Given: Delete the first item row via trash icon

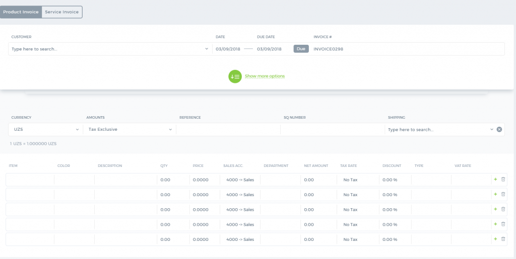Looking at the screenshot, I should [x=503, y=179].
